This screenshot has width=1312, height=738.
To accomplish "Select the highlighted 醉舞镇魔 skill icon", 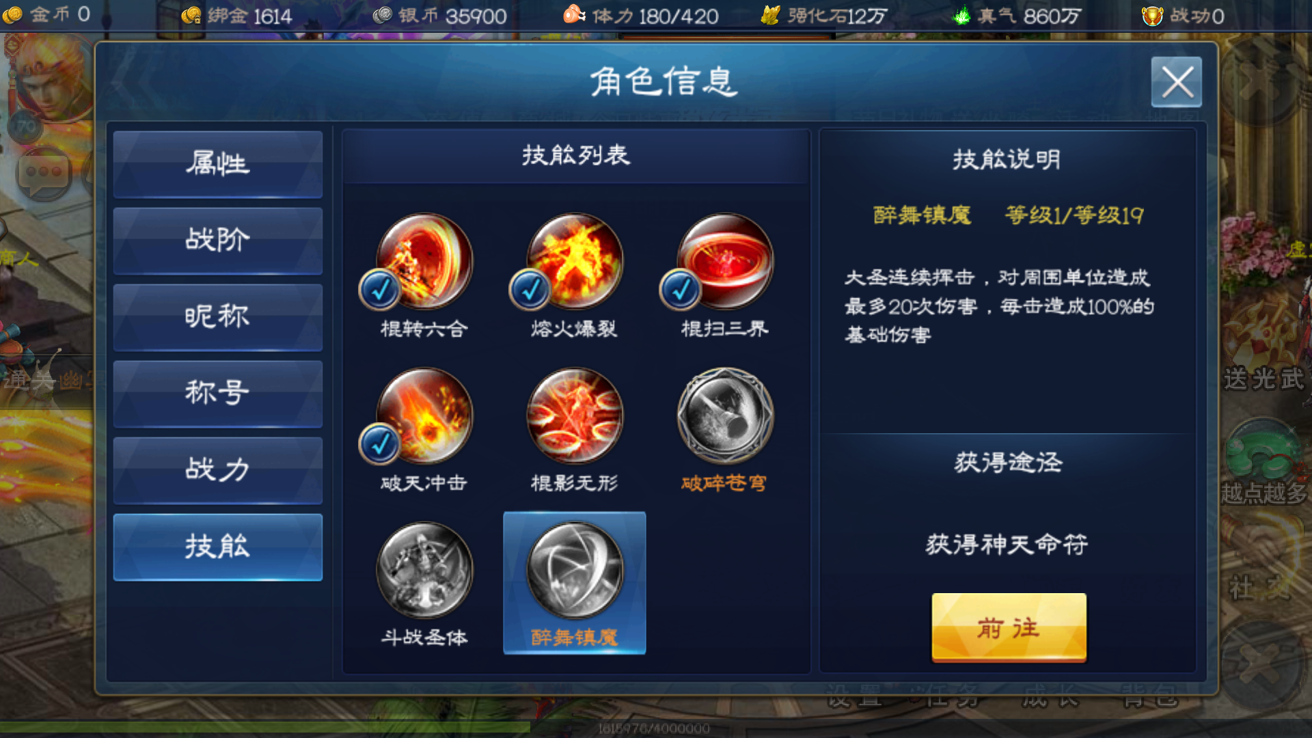I will 575,570.
